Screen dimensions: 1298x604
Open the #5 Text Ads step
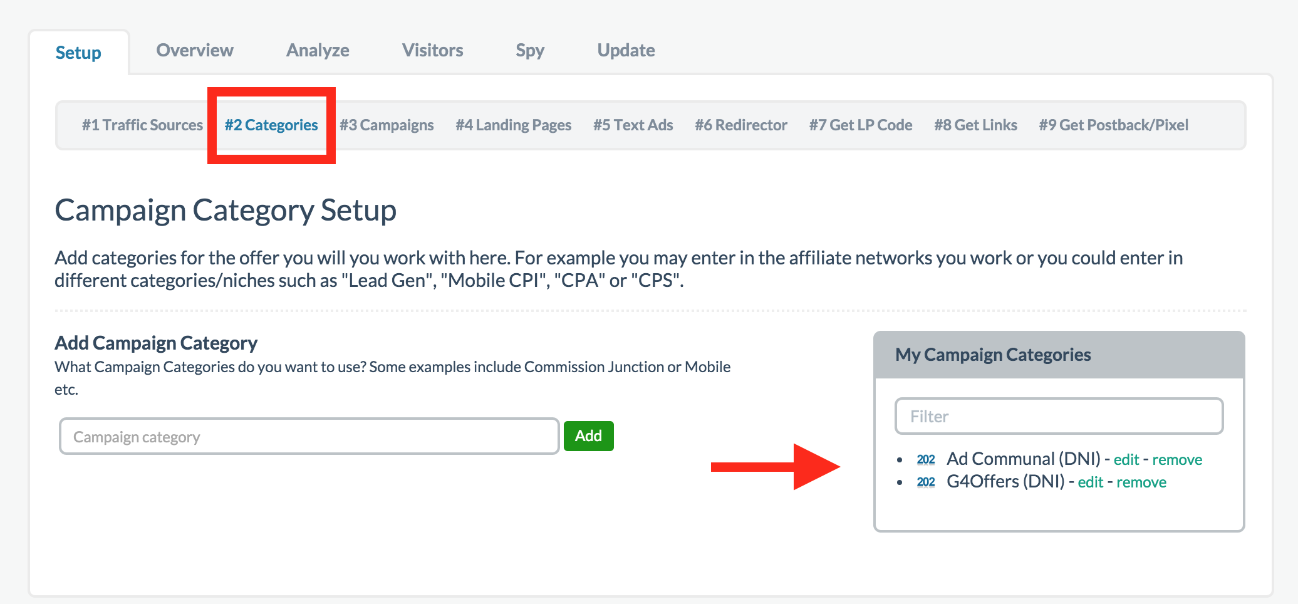coord(633,125)
